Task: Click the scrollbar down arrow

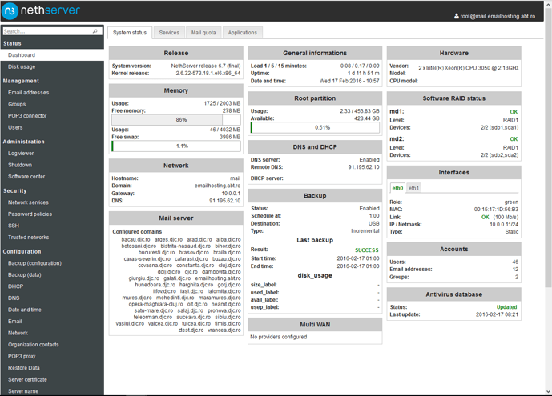Action: (548, 391)
